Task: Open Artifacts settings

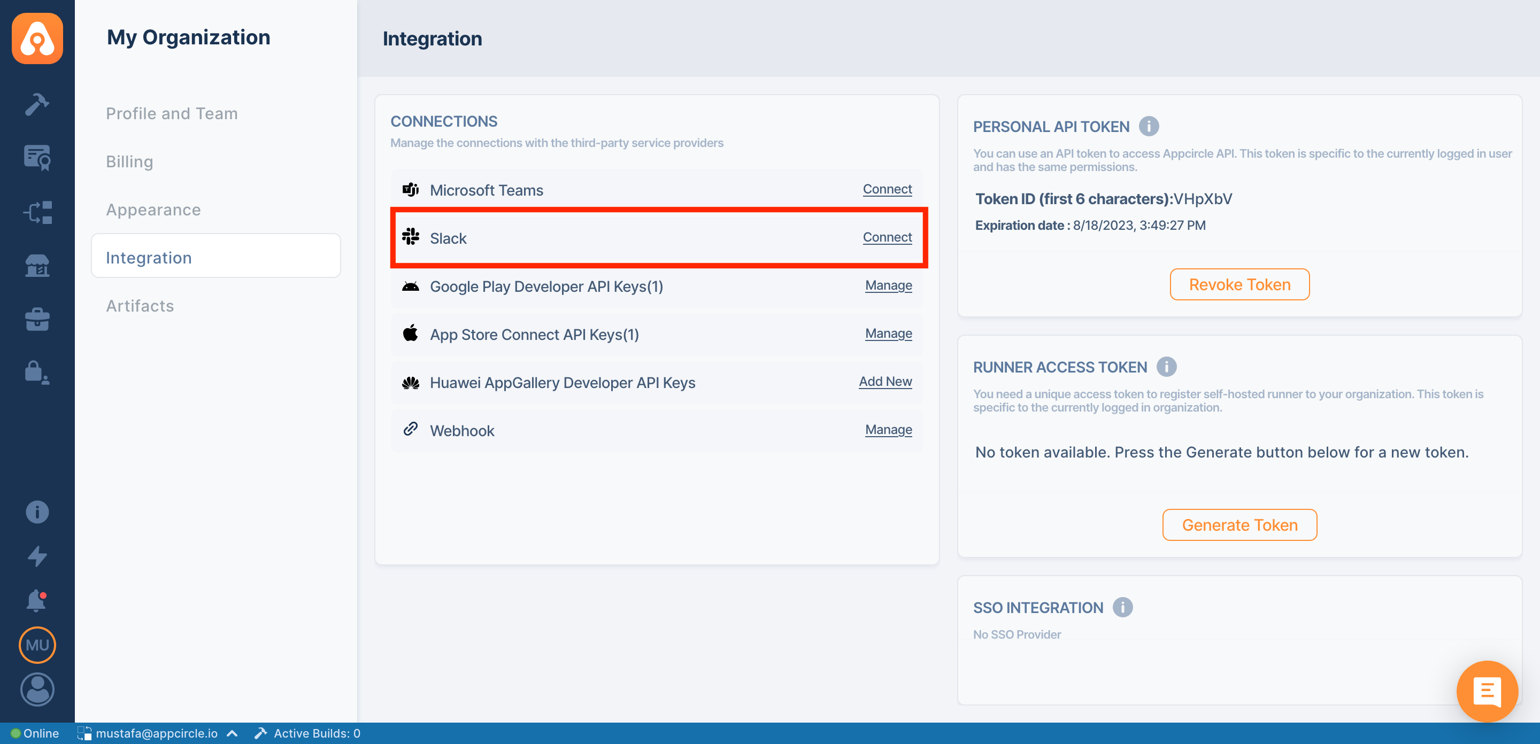Action: click(140, 306)
